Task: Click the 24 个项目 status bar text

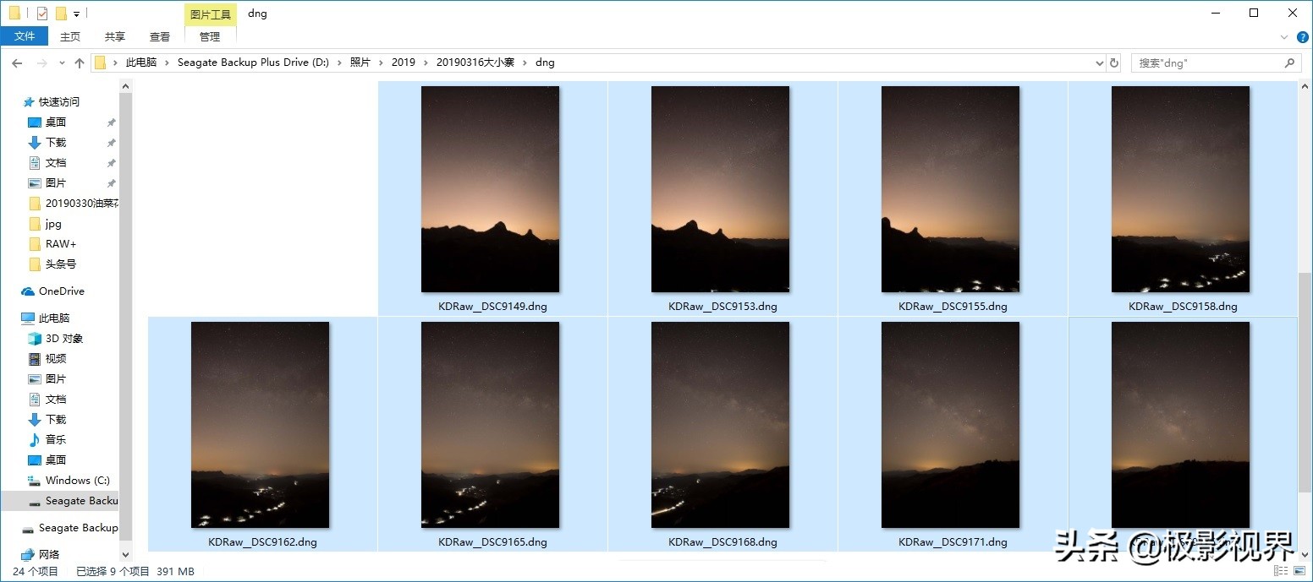Action: (x=36, y=572)
